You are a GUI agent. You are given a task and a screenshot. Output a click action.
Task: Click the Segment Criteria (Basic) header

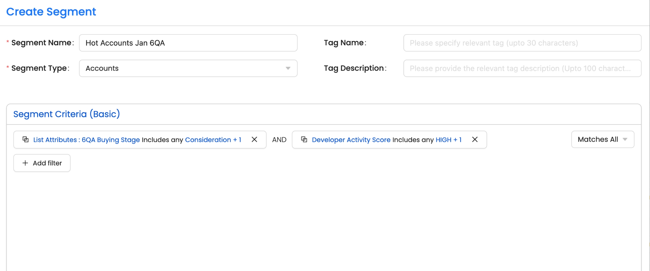(x=67, y=114)
